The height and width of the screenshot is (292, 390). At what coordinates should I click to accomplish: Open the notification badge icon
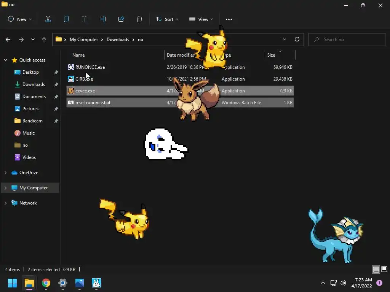coord(379,282)
